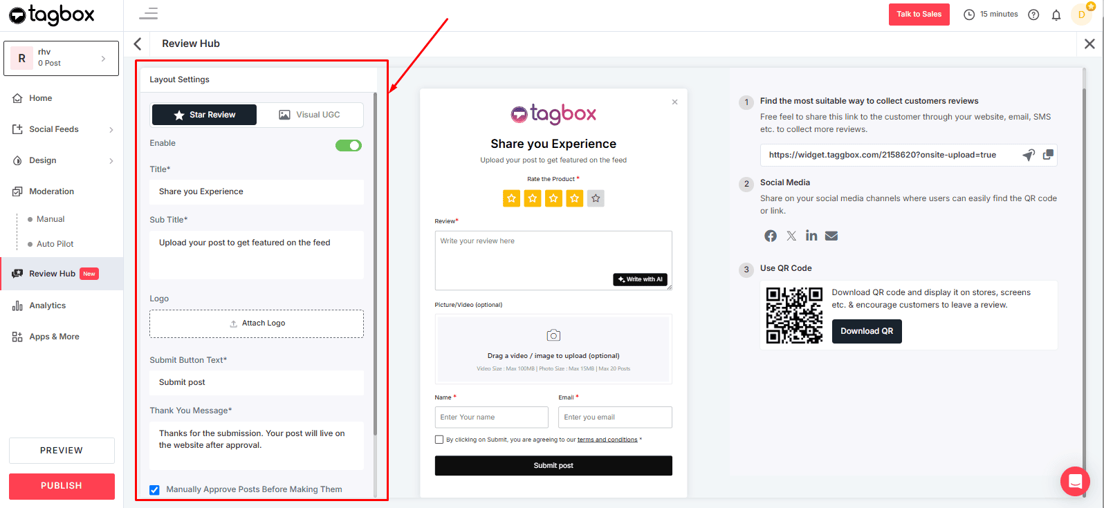Screen dimensions: 1104x508
Task: Open Review Hub menu item
Action: point(62,274)
